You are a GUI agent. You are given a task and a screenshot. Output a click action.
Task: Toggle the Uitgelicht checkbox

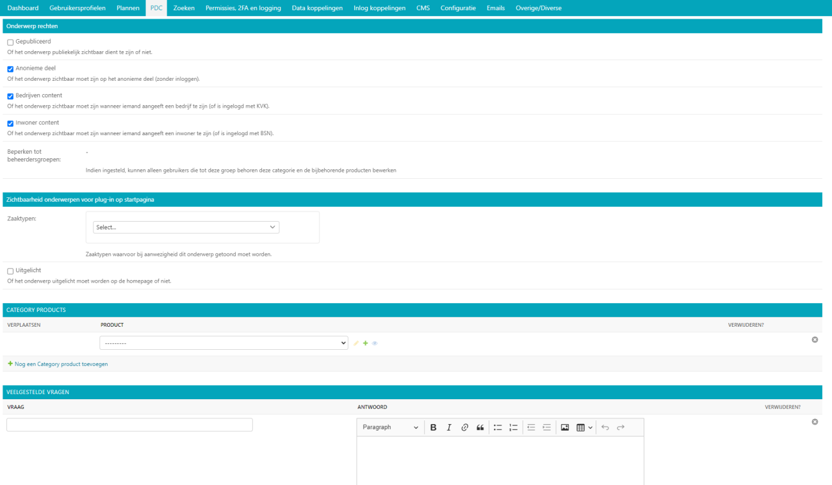[x=10, y=272]
